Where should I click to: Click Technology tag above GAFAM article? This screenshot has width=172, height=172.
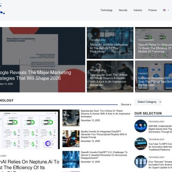(x=157, y=122)
